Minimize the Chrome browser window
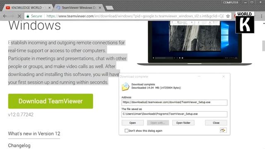Image resolution: width=265 pixels, height=149 pixels. point(246,2)
